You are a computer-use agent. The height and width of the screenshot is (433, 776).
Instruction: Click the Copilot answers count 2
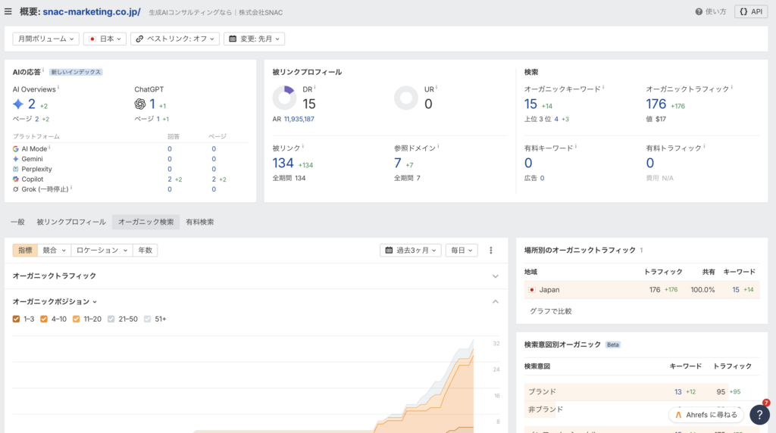coord(170,179)
